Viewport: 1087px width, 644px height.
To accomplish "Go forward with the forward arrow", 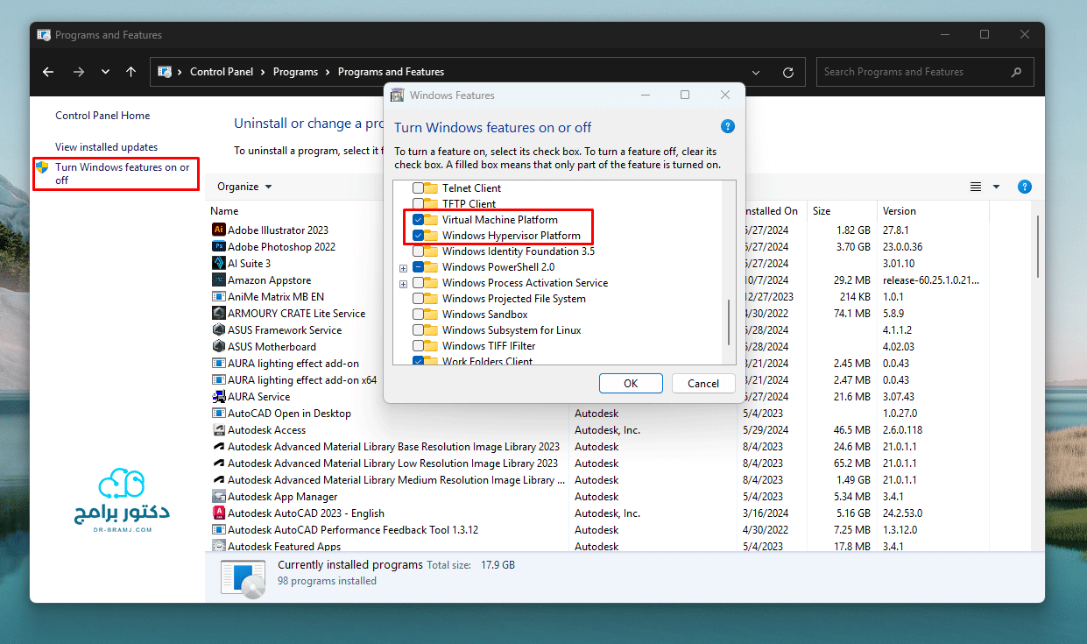I will 78,72.
